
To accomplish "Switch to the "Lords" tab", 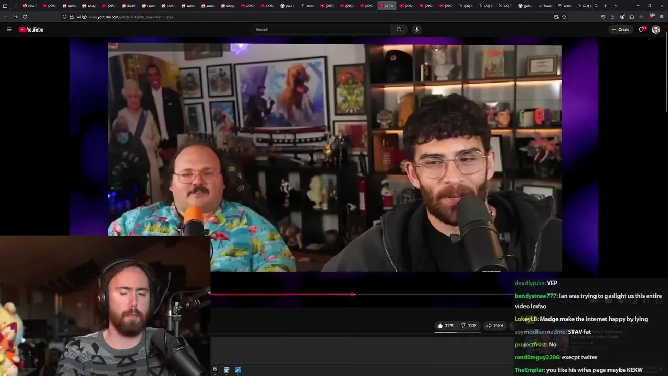I will click(168, 6).
